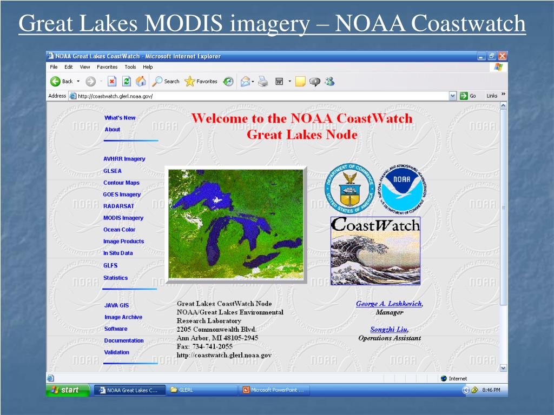Follow the What's New link

[120, 118]
